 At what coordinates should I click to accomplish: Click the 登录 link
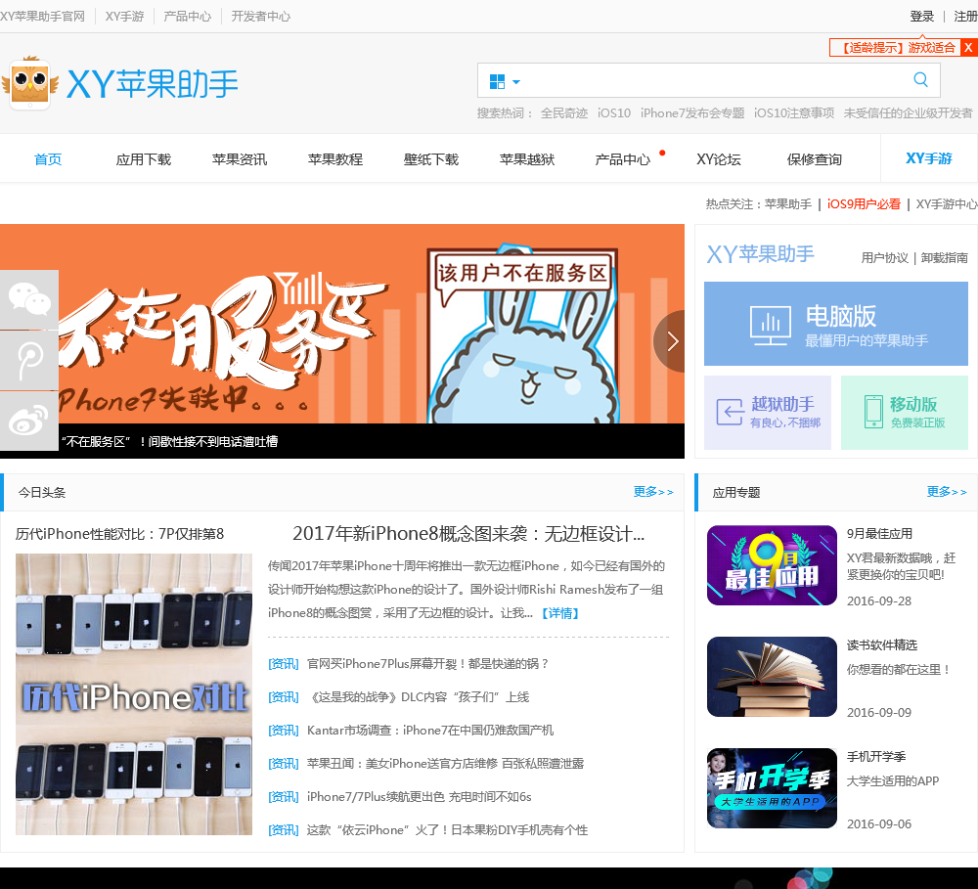click(x=922, y=17)
